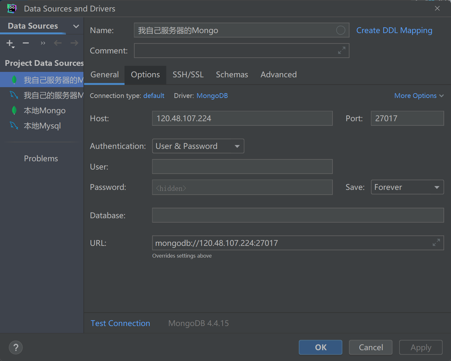The image size is (451, 361).
Task: Open the Data Sources panel dropdown chevron
Action: tap(76, 26)
